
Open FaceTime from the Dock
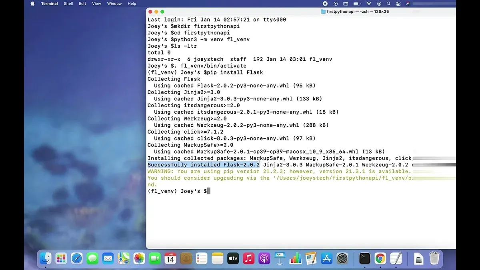[x=155, y=258]
